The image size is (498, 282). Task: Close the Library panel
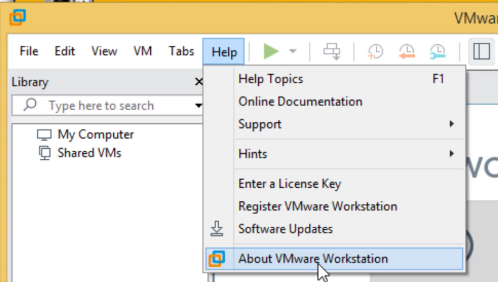click(x=199, y=82)
